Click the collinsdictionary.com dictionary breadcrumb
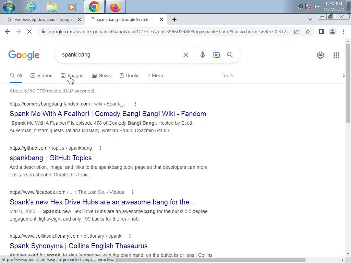The height and width of the screenshot is (263, 351). 65,236
